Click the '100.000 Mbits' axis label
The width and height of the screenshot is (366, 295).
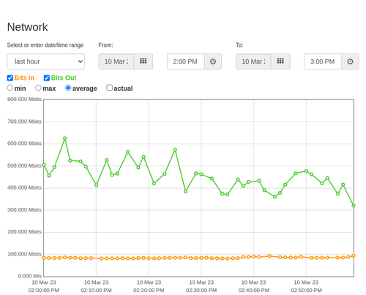(24, 254)
